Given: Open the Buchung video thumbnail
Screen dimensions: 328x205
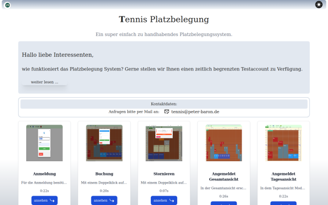Looking at the screenshot, I should 104,143.
